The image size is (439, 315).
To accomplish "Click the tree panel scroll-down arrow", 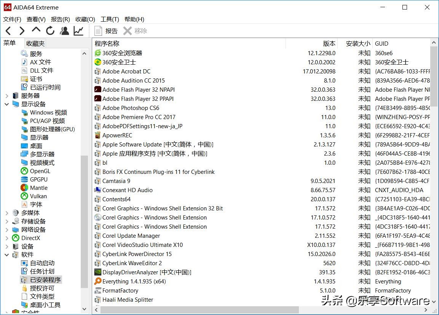I will coord(84,309).
